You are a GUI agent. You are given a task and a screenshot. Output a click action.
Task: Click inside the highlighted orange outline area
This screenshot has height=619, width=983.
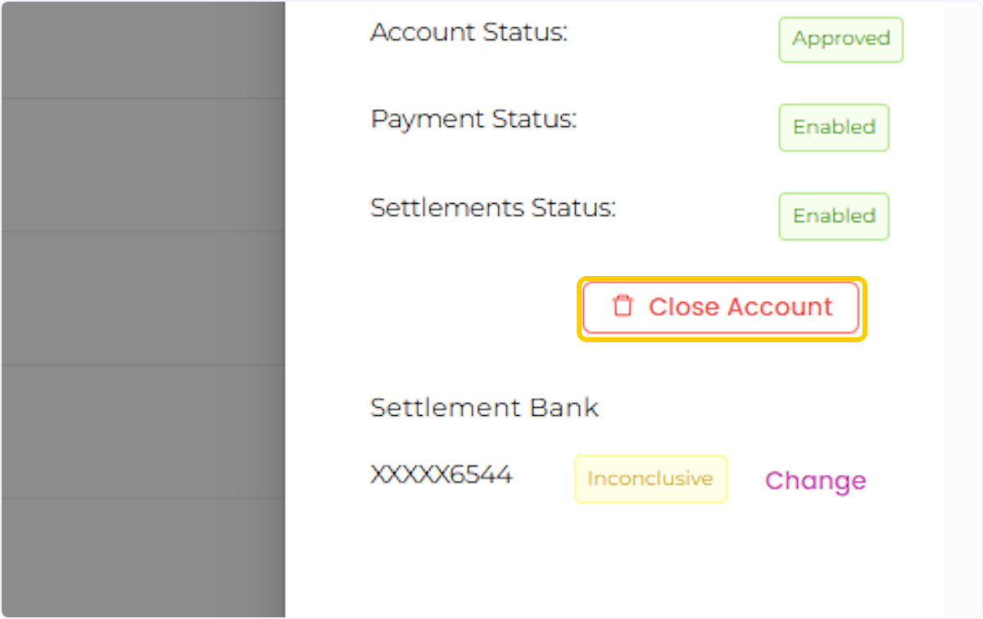721,307
